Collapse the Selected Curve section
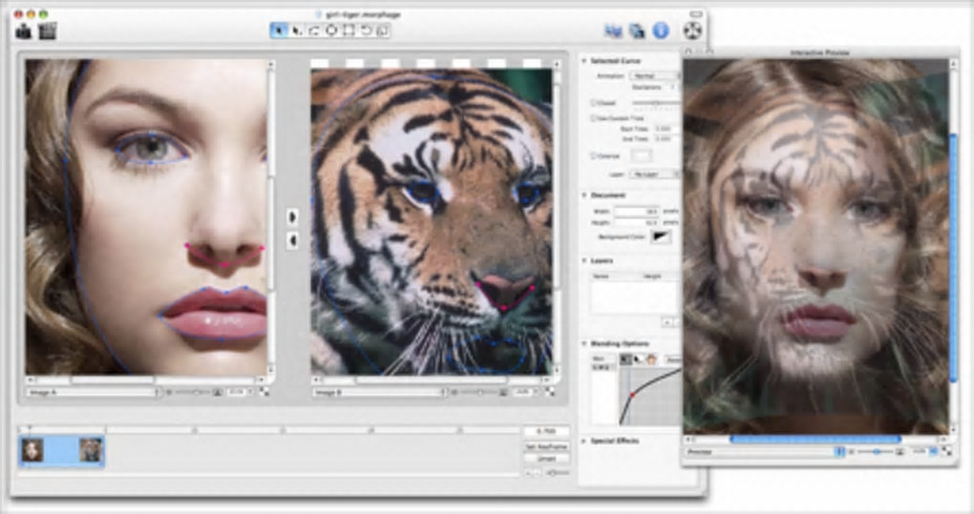The height and width of the screenshot is (514, 974). tap(583, 61)
